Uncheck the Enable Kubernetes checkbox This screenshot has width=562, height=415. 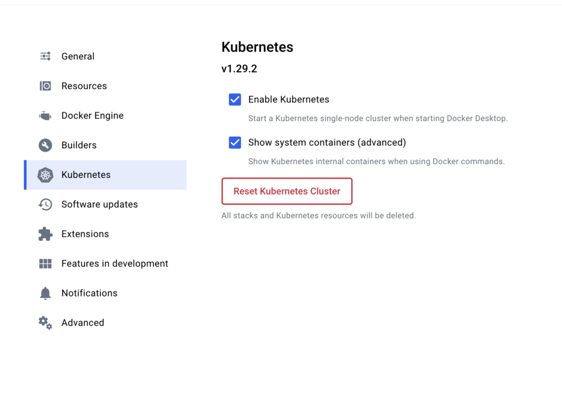point(235,100)
